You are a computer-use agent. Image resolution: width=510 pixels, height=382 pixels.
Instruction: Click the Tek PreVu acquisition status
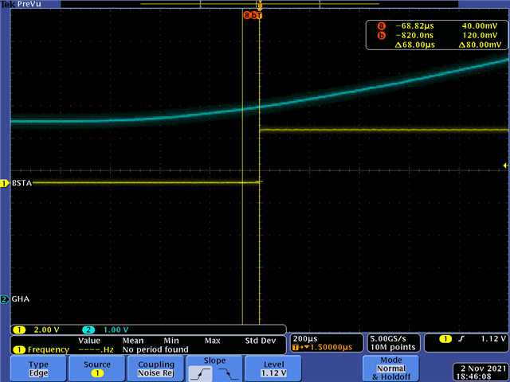21,4
